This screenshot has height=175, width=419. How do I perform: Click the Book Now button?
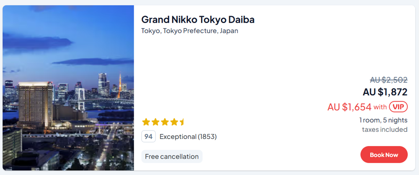pos(384,155)
